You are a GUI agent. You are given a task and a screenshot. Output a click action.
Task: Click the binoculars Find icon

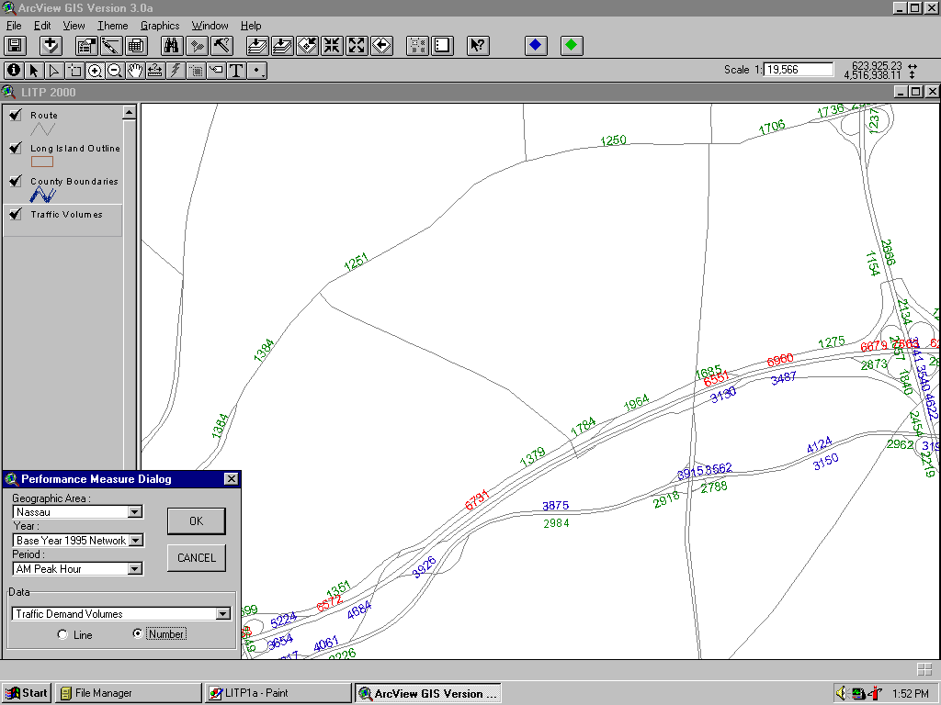(171, 45)
